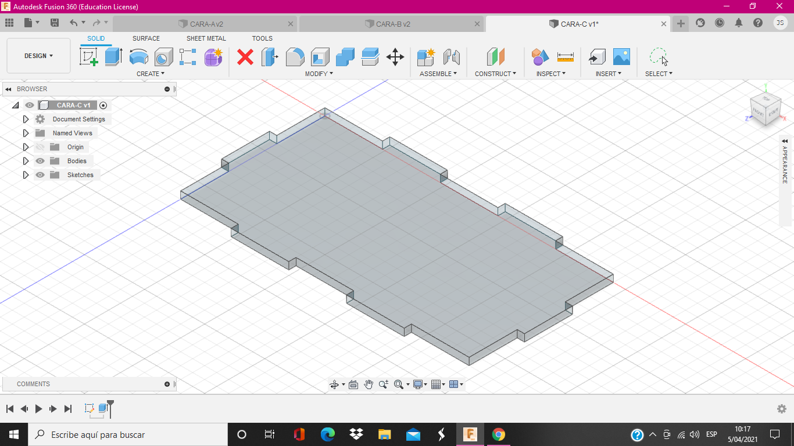The height and width of the screenshot is (446, 794).
Task: Select the Look At tool
Action: 353,384
